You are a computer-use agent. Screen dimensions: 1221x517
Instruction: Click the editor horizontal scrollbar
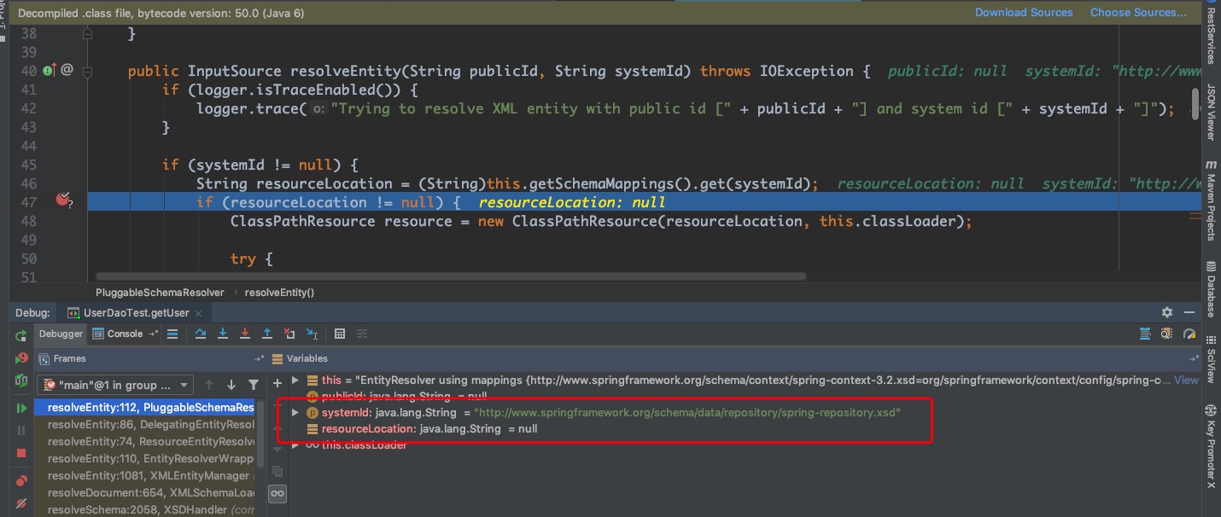point(451,276)
